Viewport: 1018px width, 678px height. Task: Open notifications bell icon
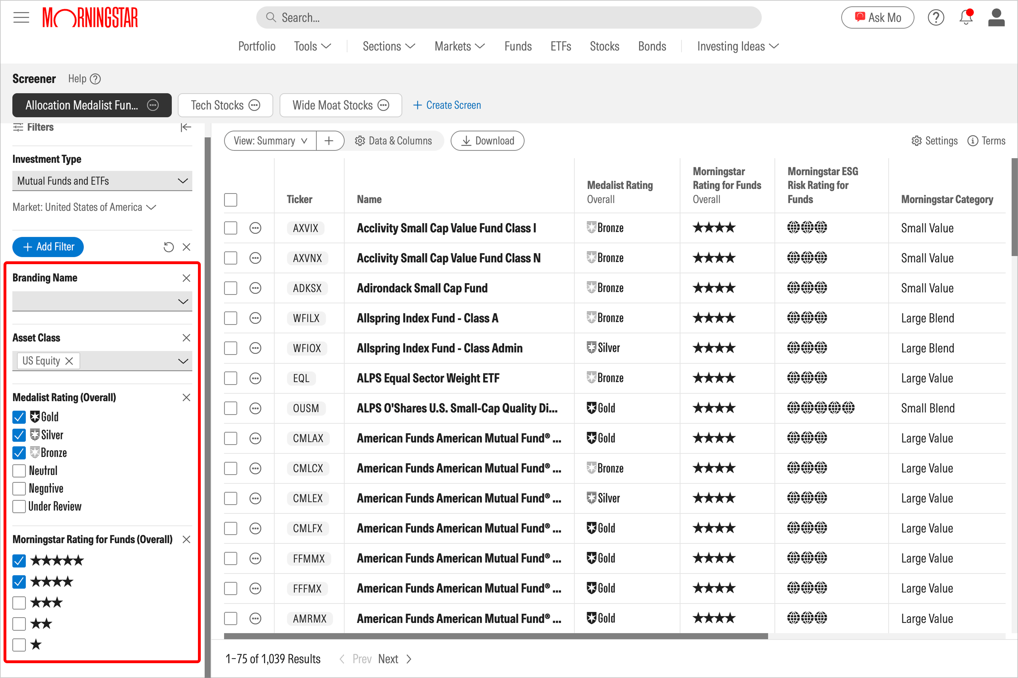(x=966, y=17)
